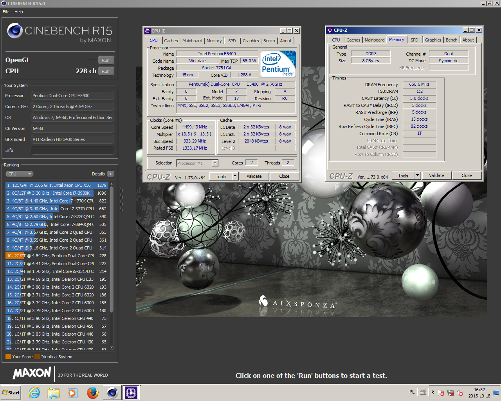The width and height of the screenshot is (501, 401).
Task: Open Memory tab in left CPU-Z window
Action: click(214, 41)
